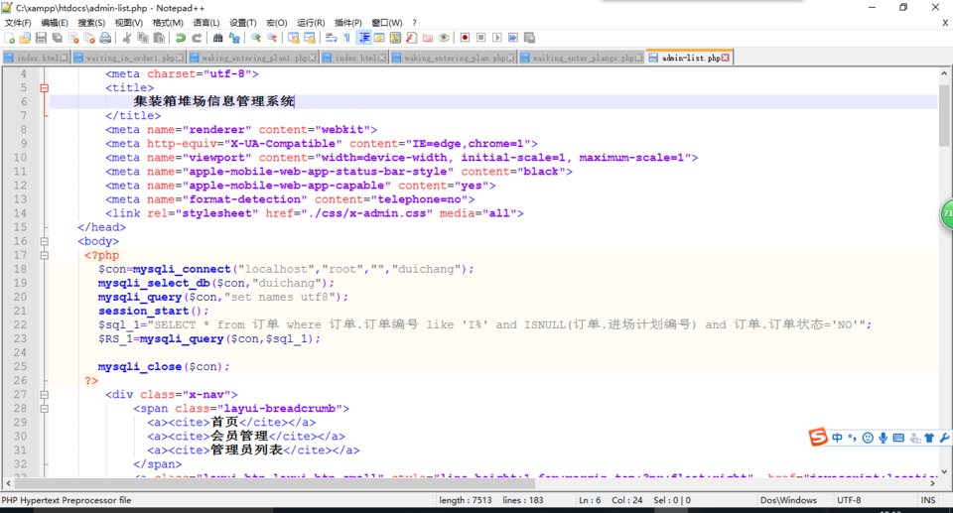
Task: Toggle synchronized vertical scrolling icon
Action: pos(294,38)
